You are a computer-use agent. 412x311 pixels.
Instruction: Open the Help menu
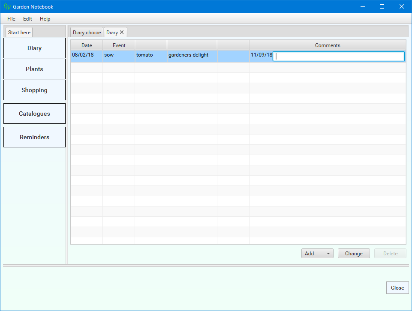(45, 19)
